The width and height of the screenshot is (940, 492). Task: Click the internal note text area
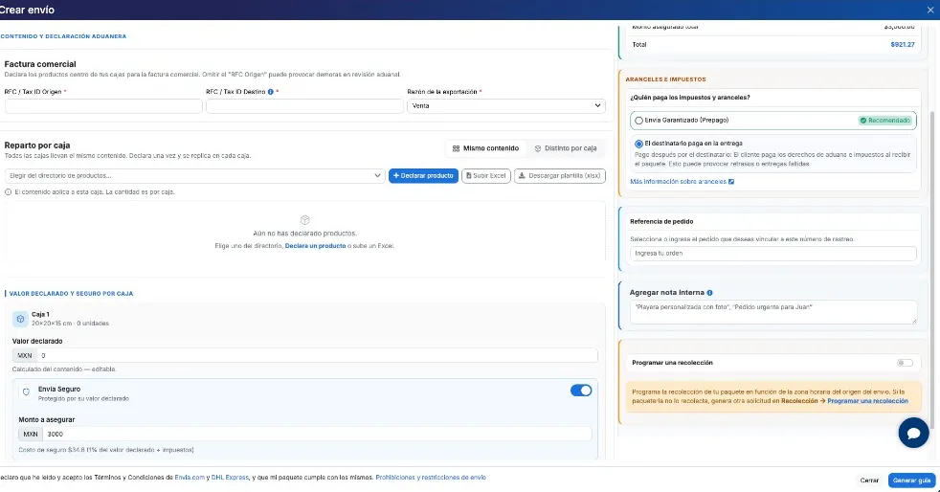tap(772, 312)
